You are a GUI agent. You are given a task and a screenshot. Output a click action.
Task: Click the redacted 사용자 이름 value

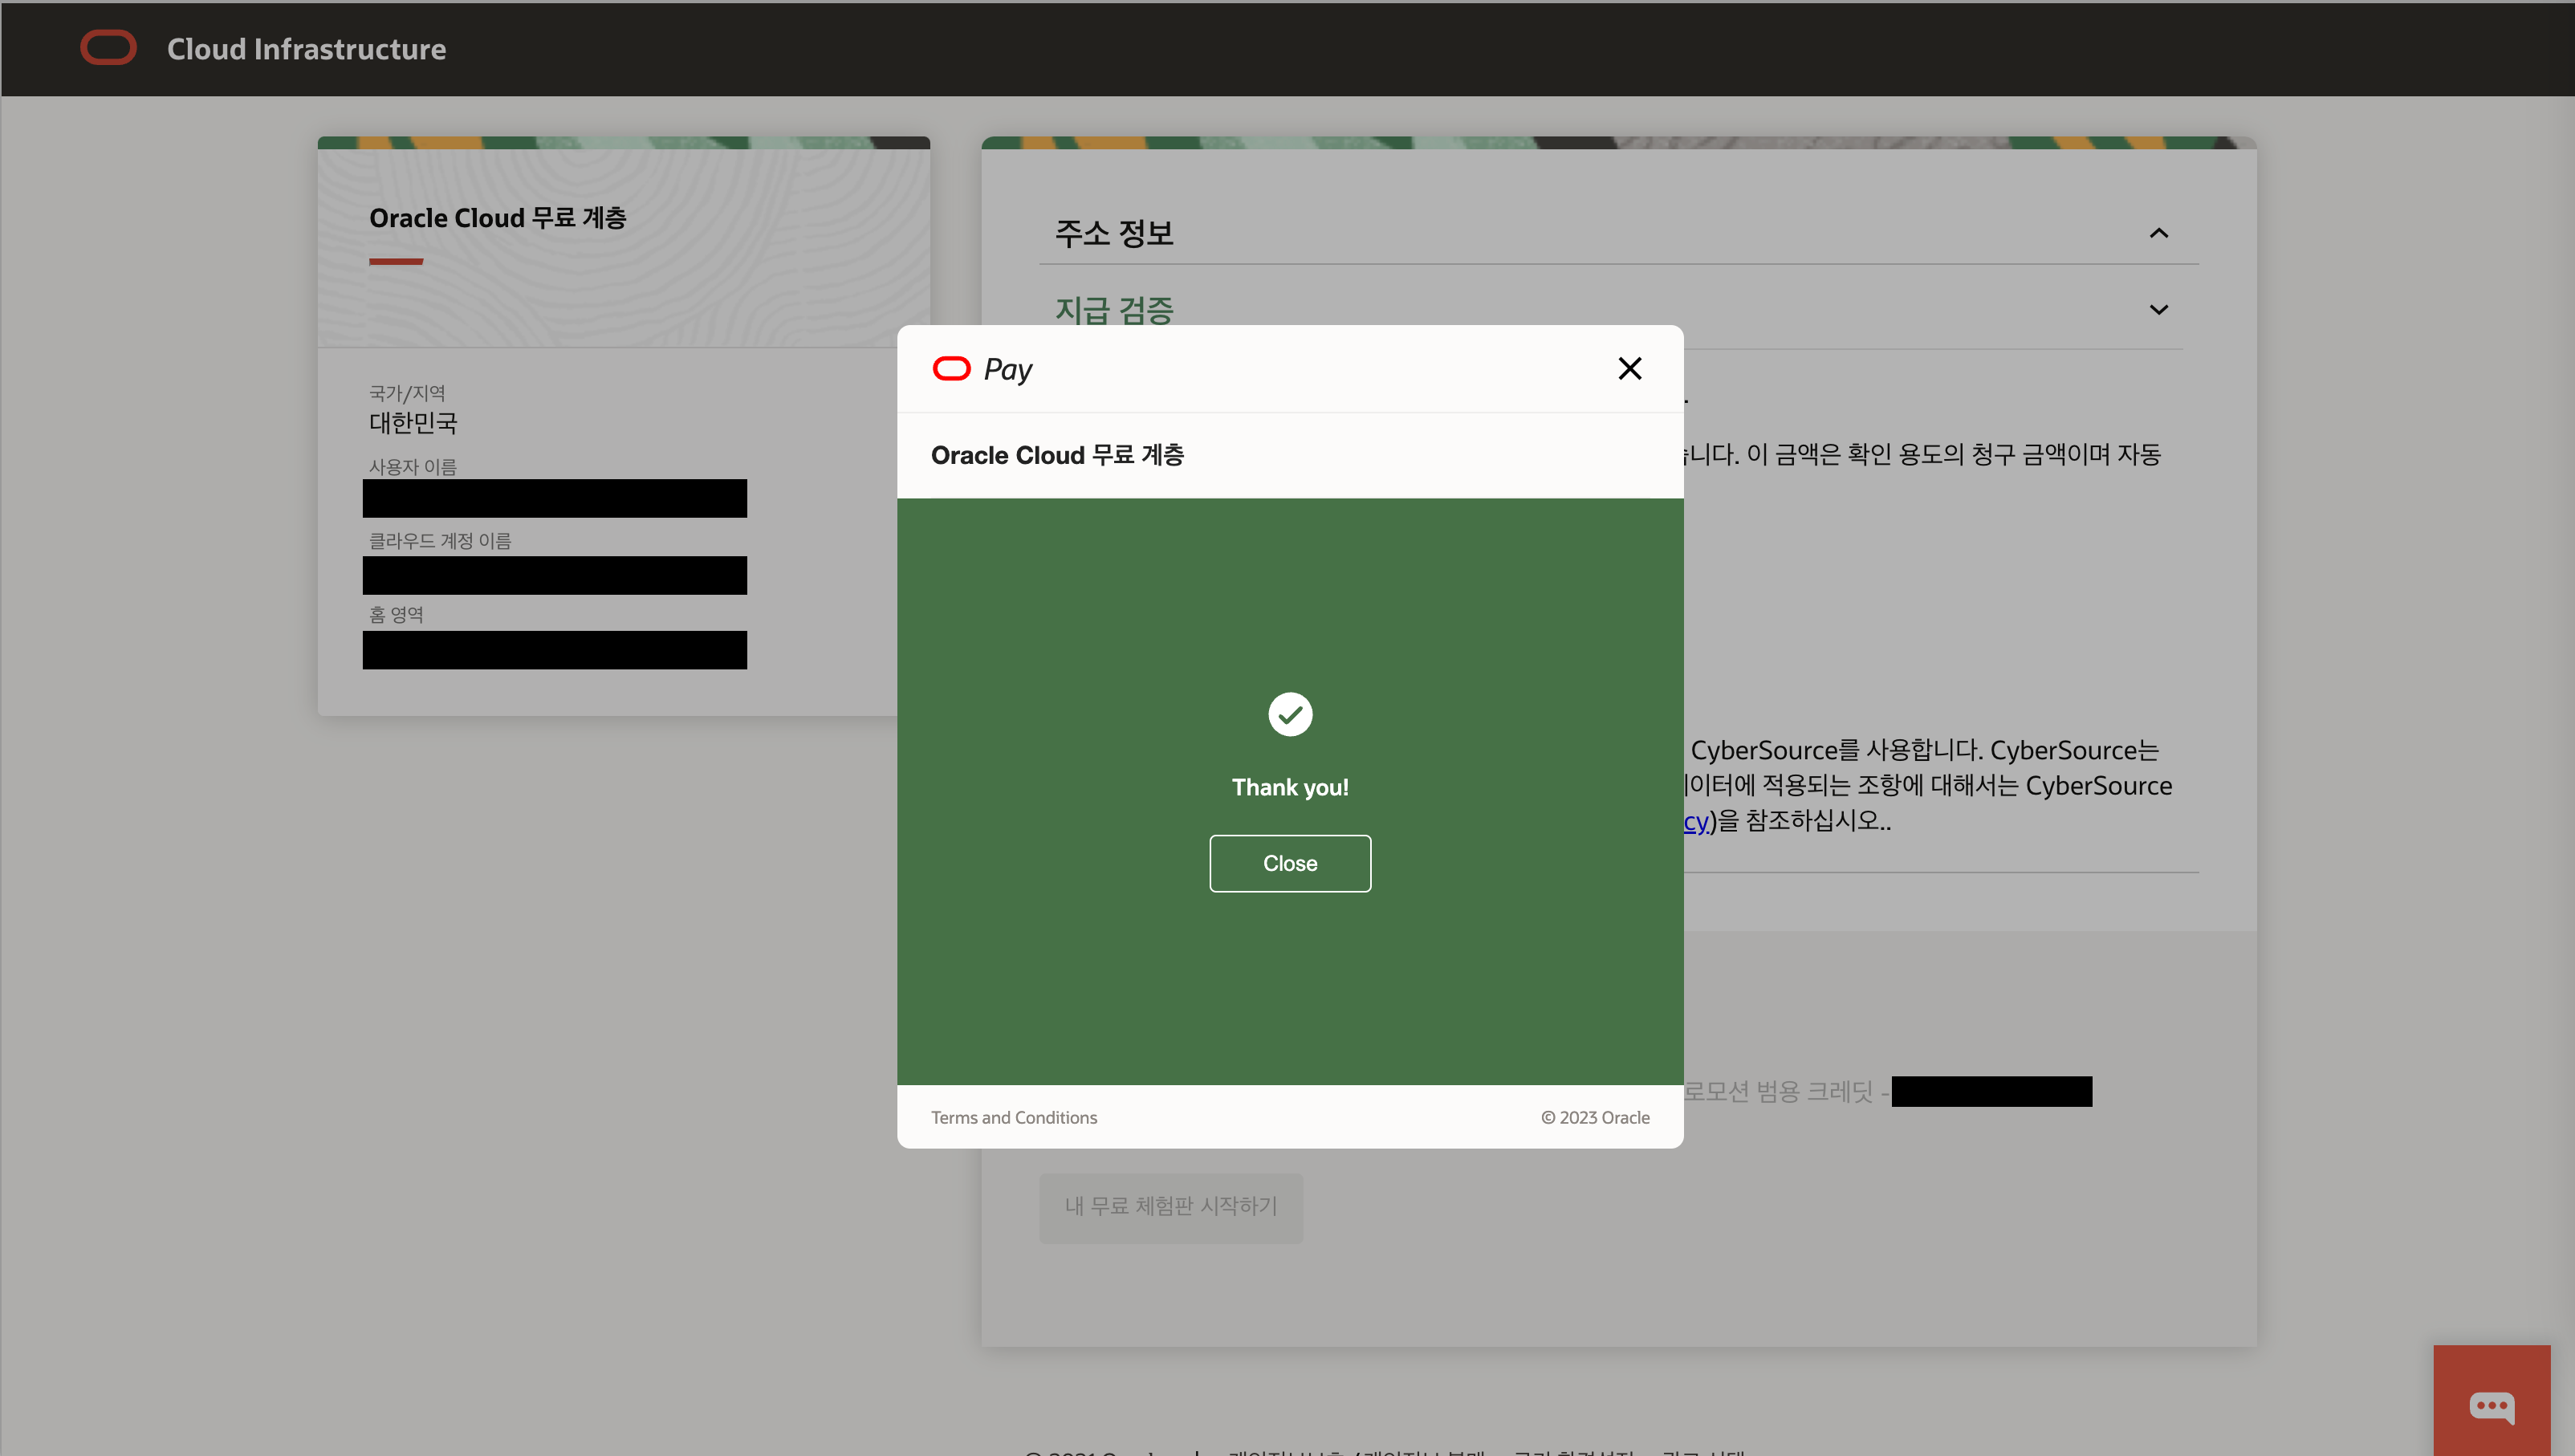pyautogui.click(x=554, y=498)
